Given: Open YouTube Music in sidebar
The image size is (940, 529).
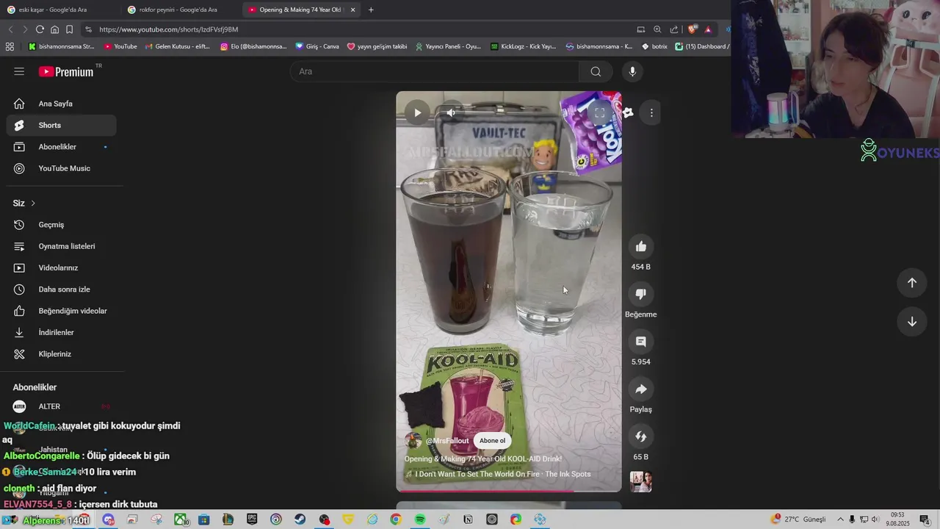Looking at the screenshot, I should (x=61, y=168).
